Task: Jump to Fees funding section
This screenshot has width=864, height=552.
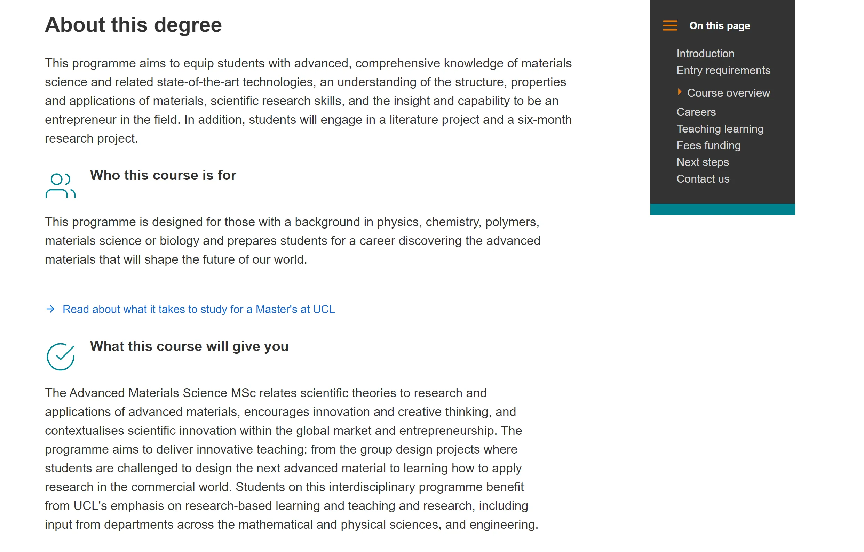Action: [708, 145]
